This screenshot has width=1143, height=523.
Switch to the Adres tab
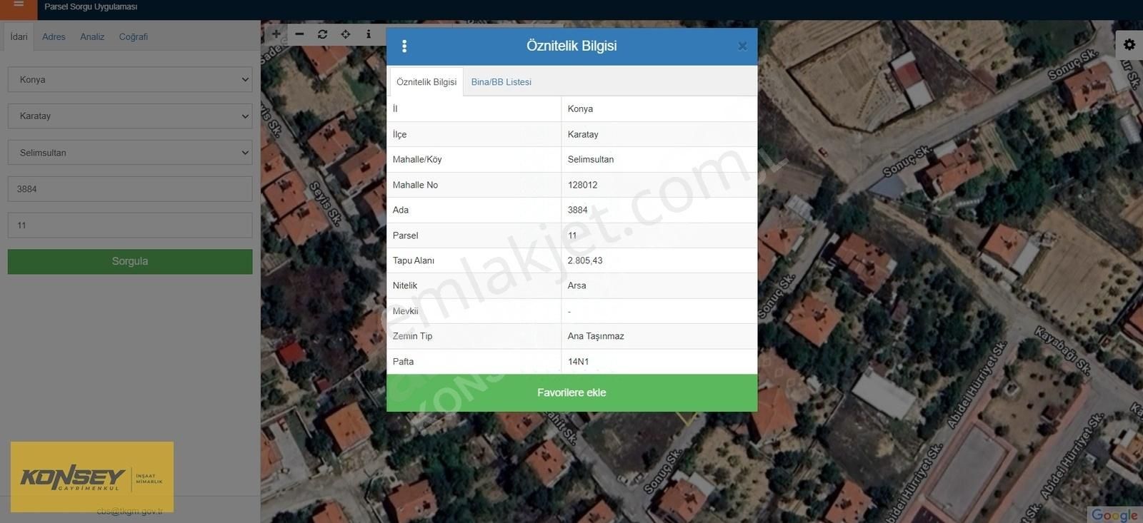54,36
